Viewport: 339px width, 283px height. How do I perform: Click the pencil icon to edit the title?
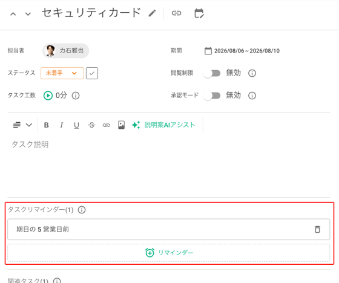click(x=152, y=13)
